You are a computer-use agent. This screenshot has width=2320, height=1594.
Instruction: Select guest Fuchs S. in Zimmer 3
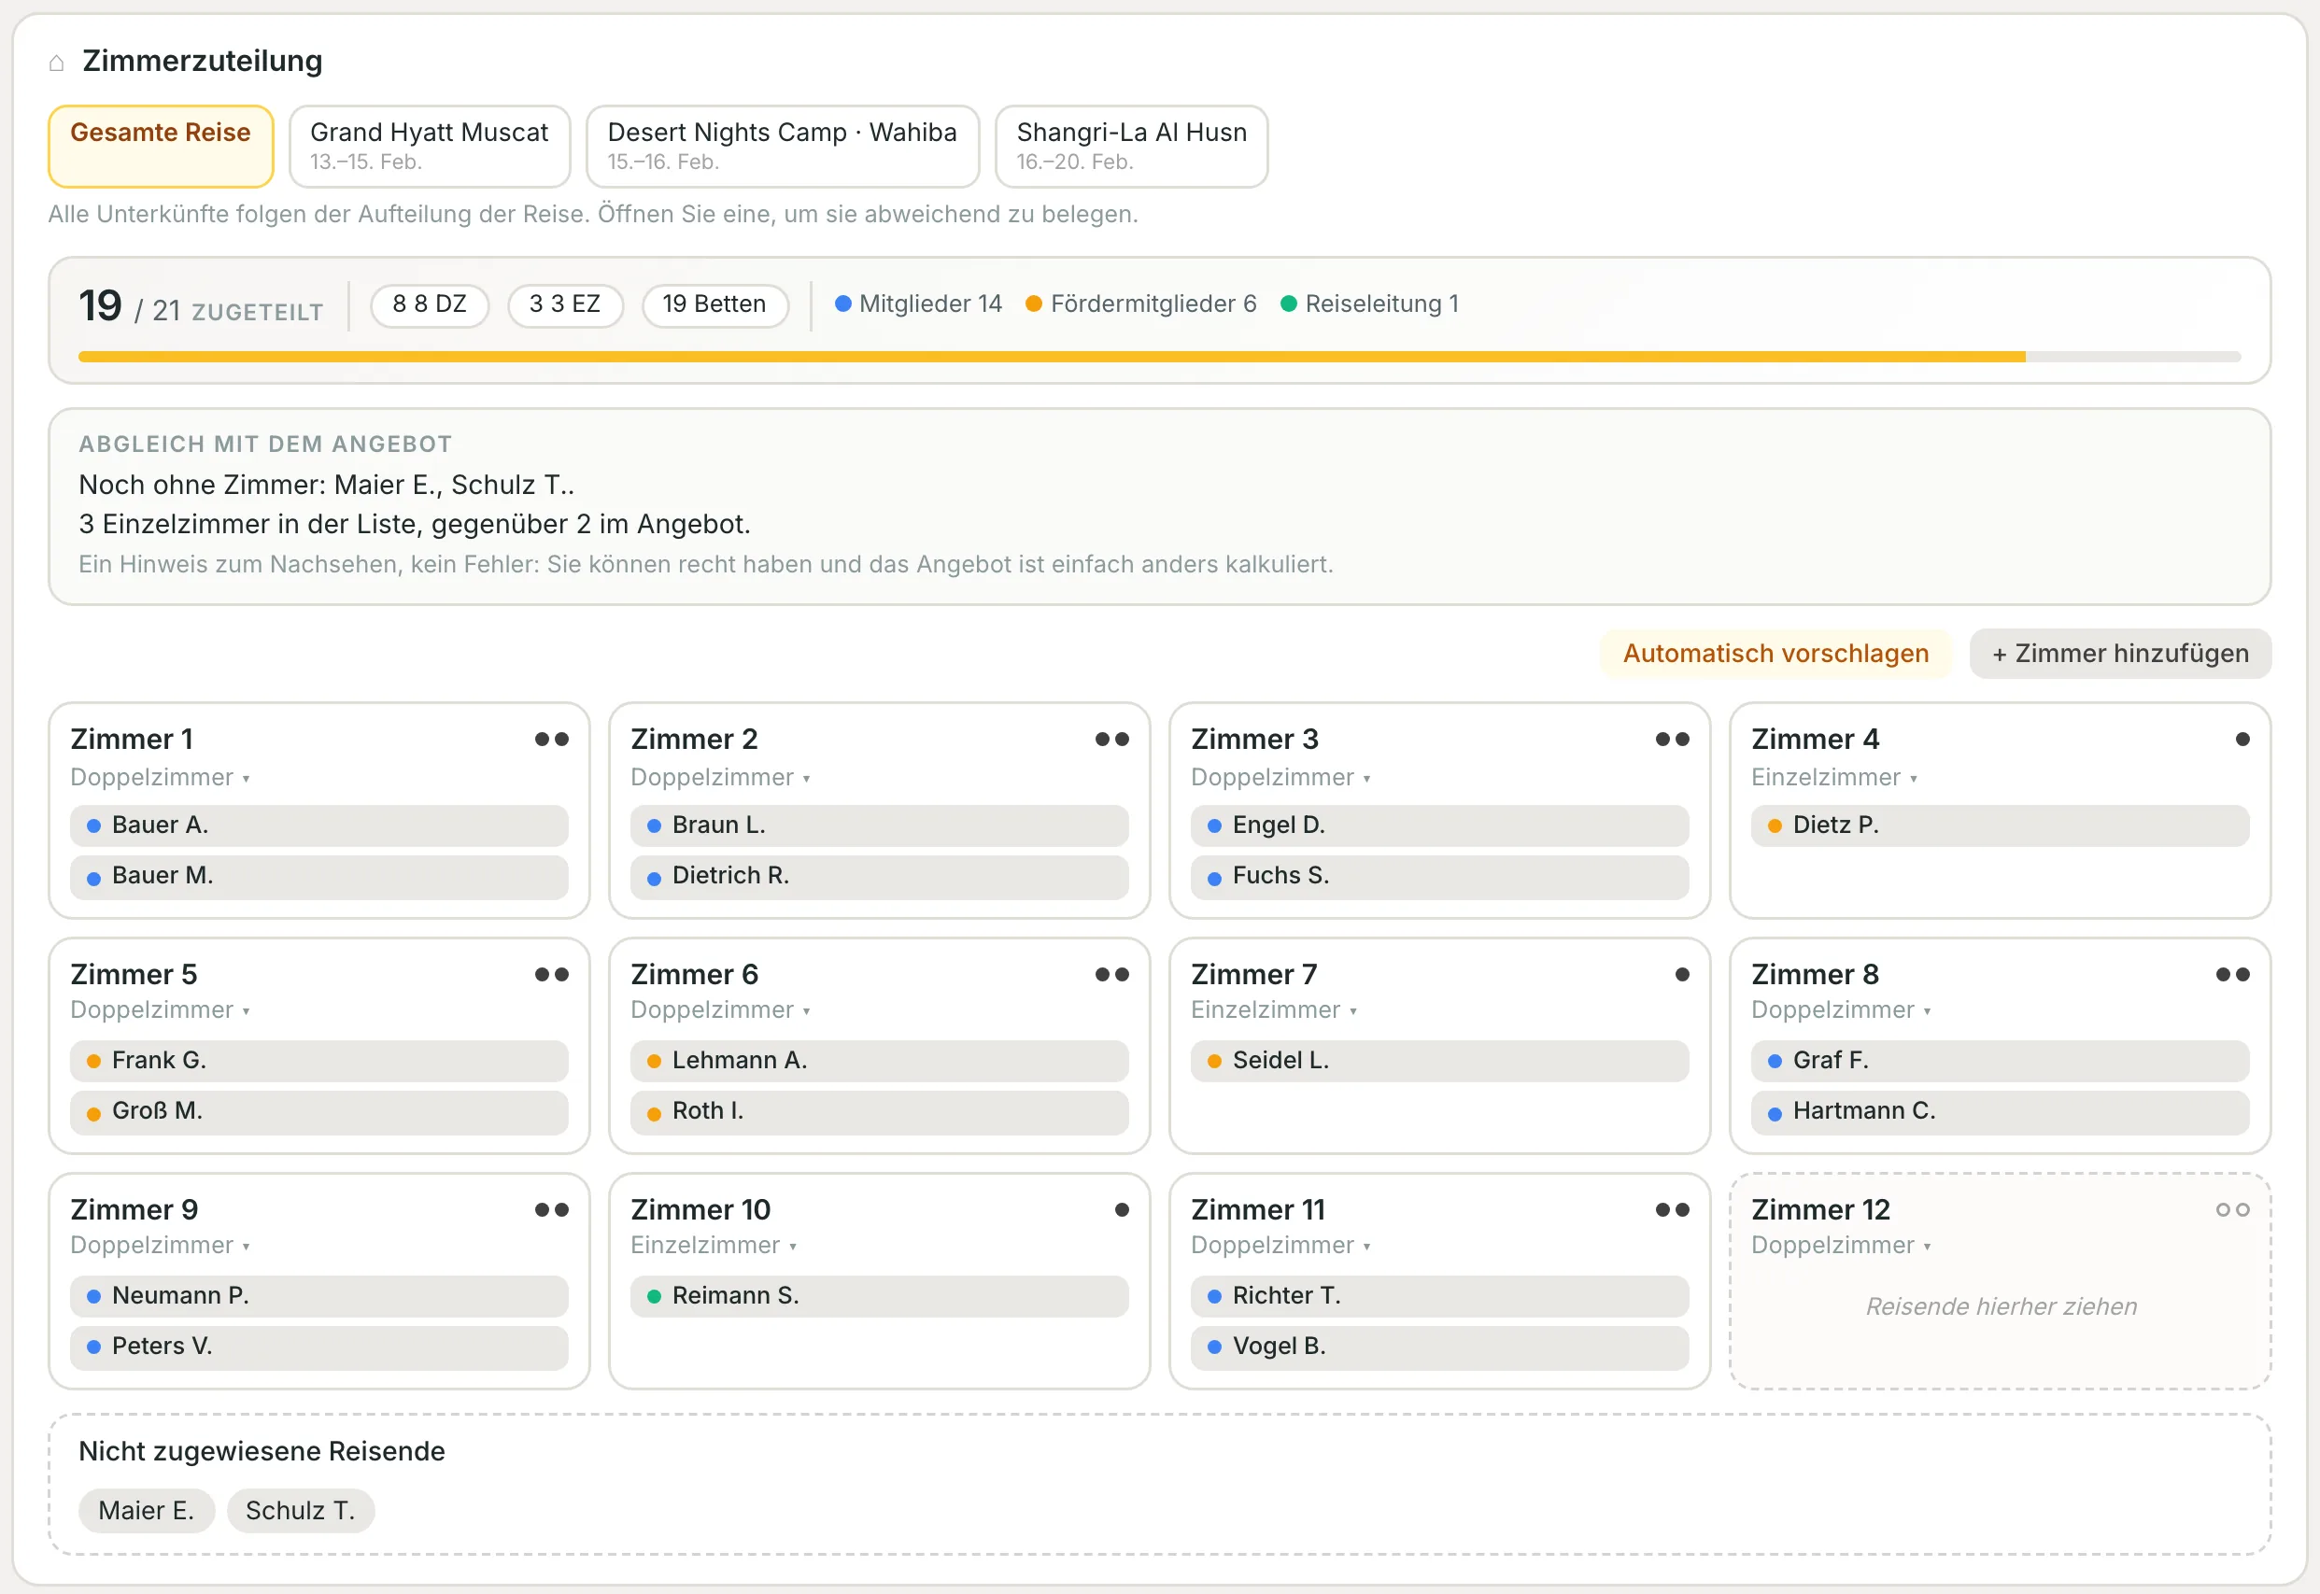pyautogui.click(x=1439, y=877)
